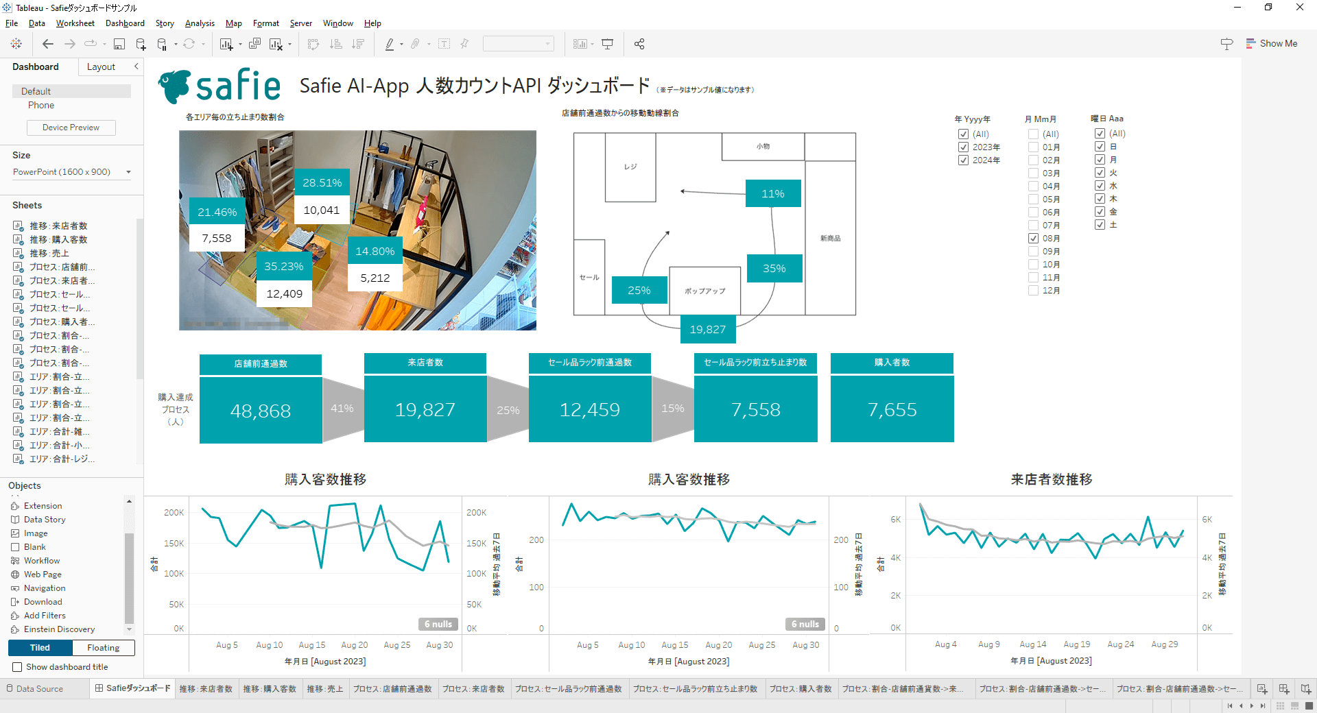Click the Device Preview button

71,127
